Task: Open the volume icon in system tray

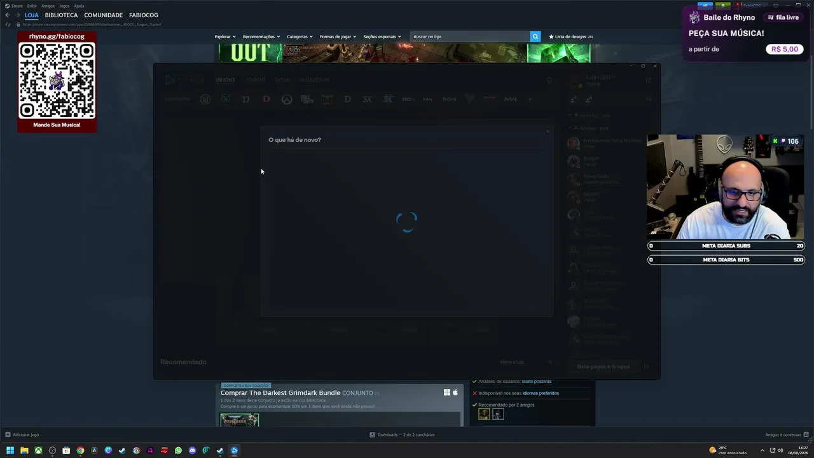Action: (780, 450)
